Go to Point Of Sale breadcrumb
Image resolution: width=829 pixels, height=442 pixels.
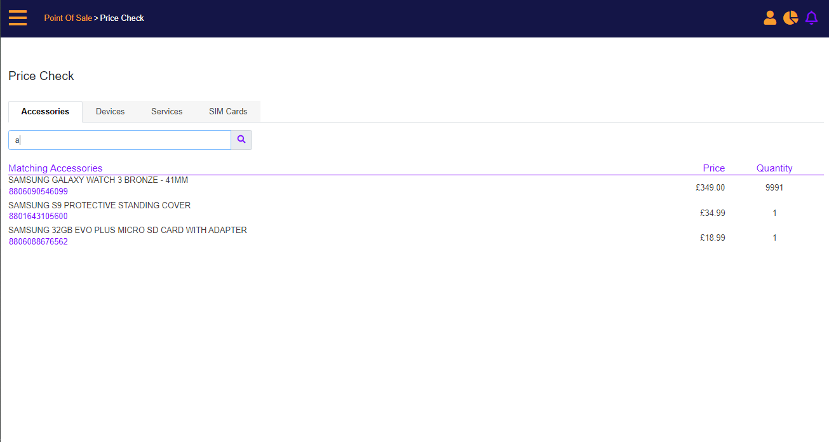click(68, 18)
